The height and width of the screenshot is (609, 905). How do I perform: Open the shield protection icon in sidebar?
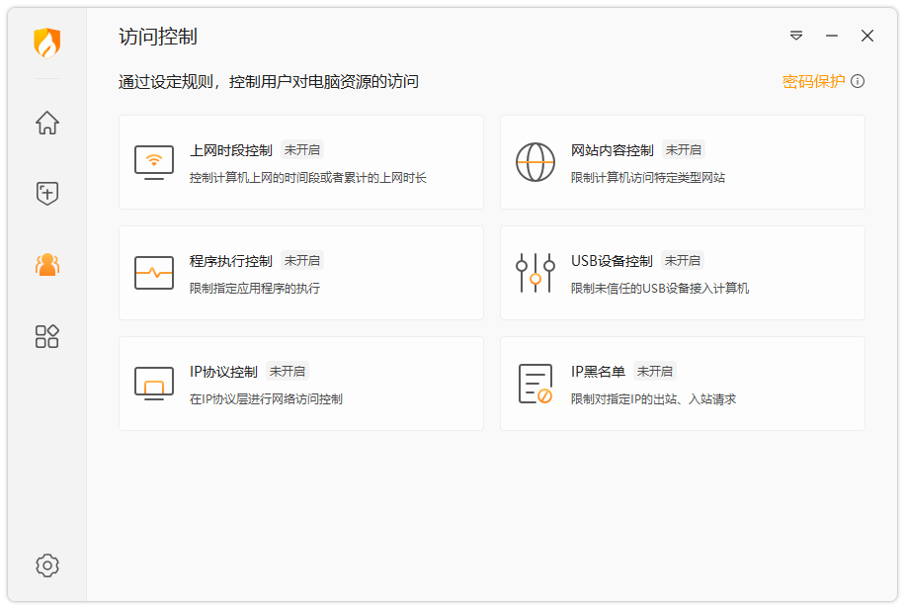(x=46, y=194)
